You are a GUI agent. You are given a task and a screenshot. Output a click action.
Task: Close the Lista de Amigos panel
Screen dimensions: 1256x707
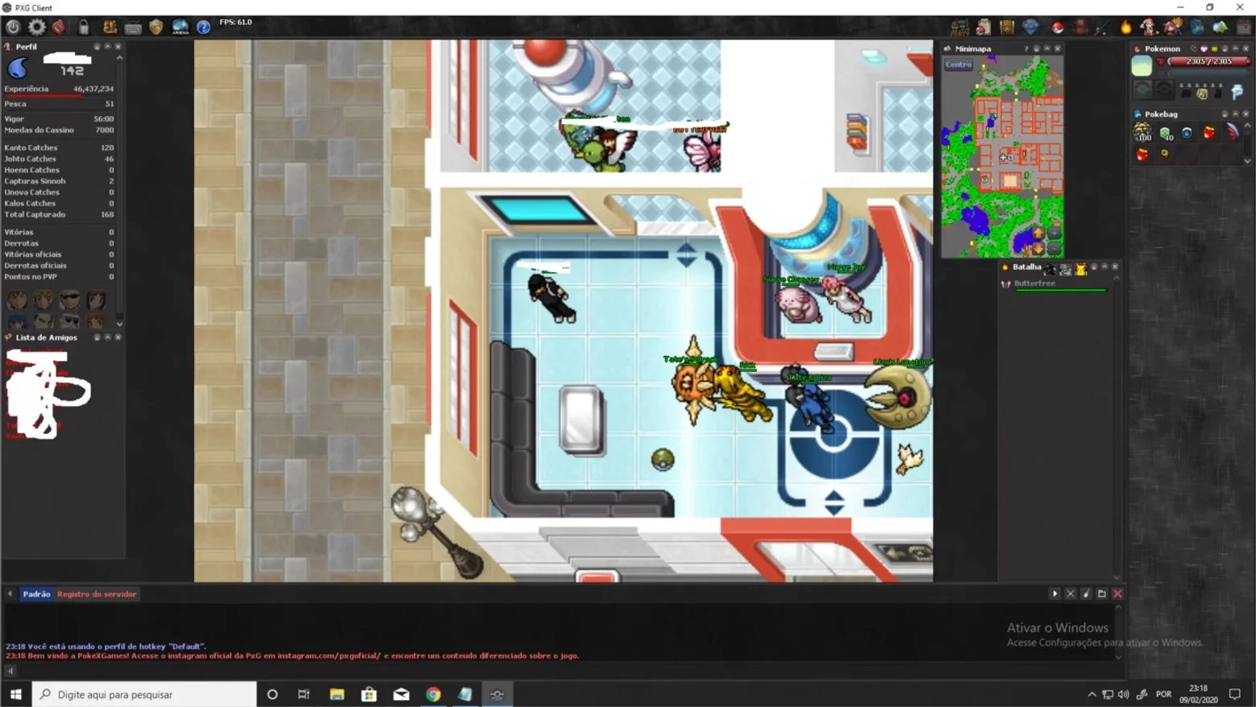click(x=118, y=337)
